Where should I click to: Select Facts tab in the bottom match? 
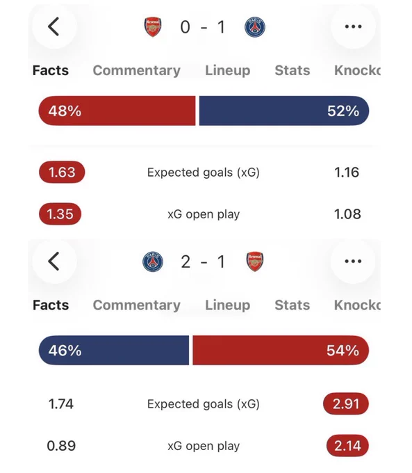(51, 305)
